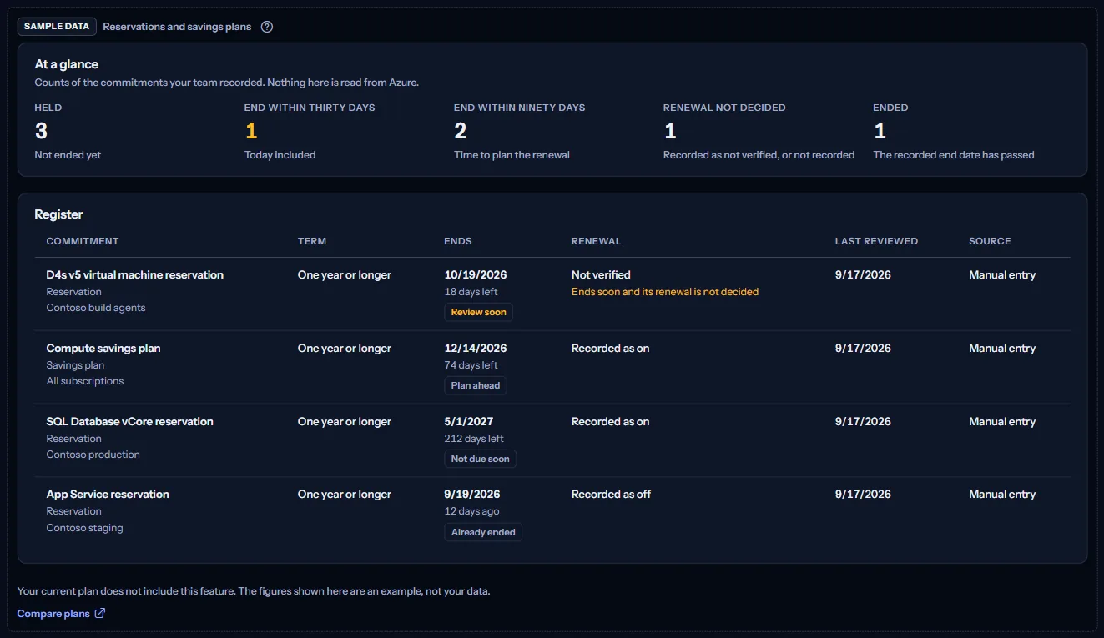Click the Renewal Not Decided count
This screenshot has width=1104, height=638.
670,131
